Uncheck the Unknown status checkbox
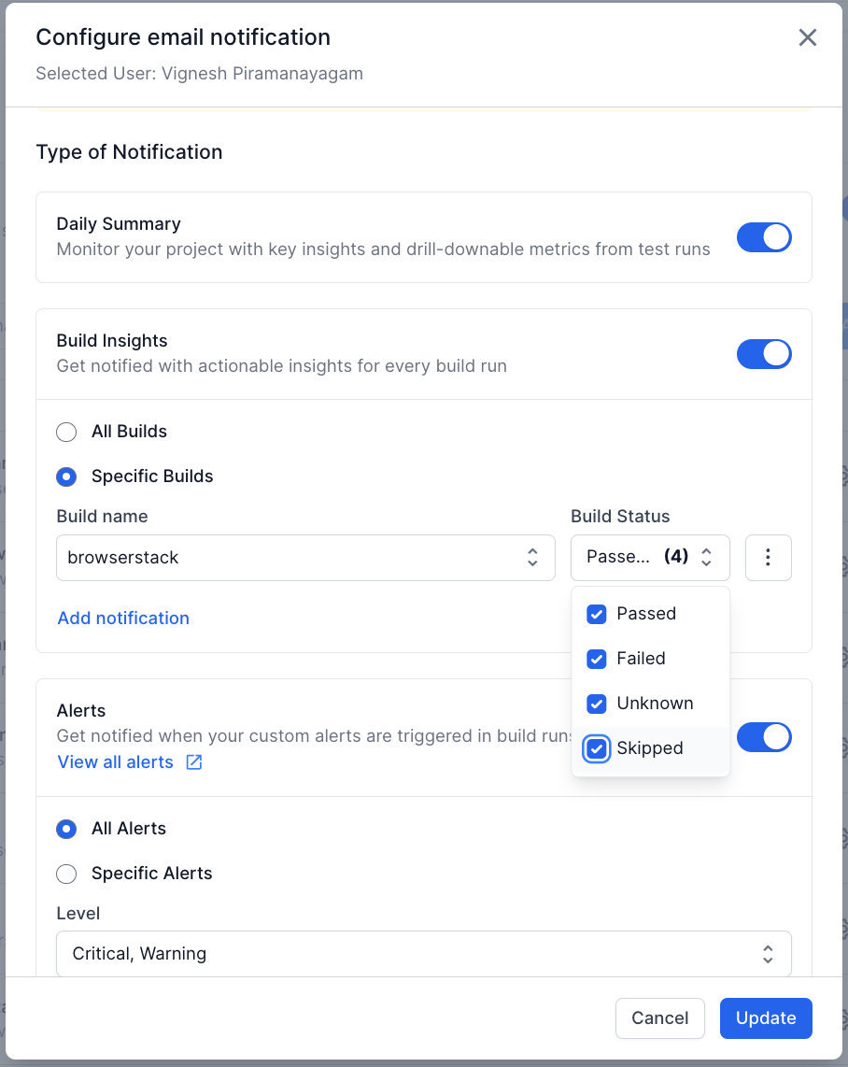 click(x=597, y=704)
